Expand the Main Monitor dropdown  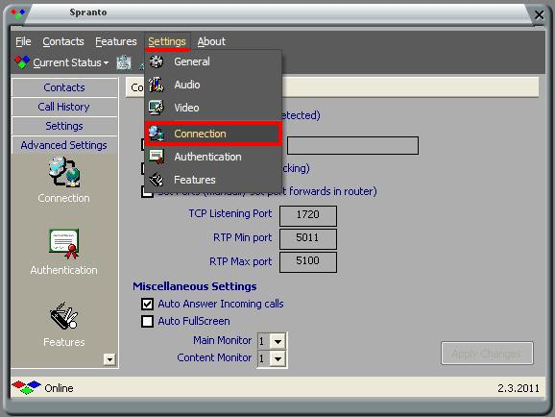277,341
